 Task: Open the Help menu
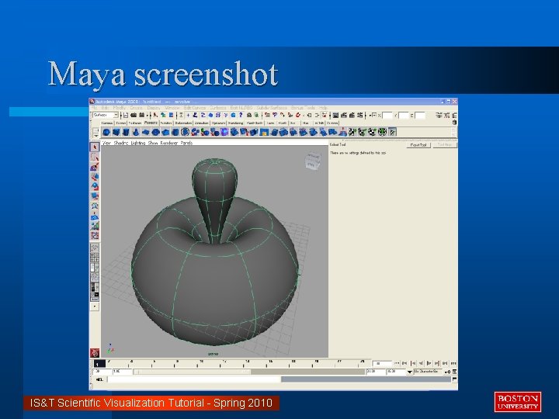click(x=323, y=108)
